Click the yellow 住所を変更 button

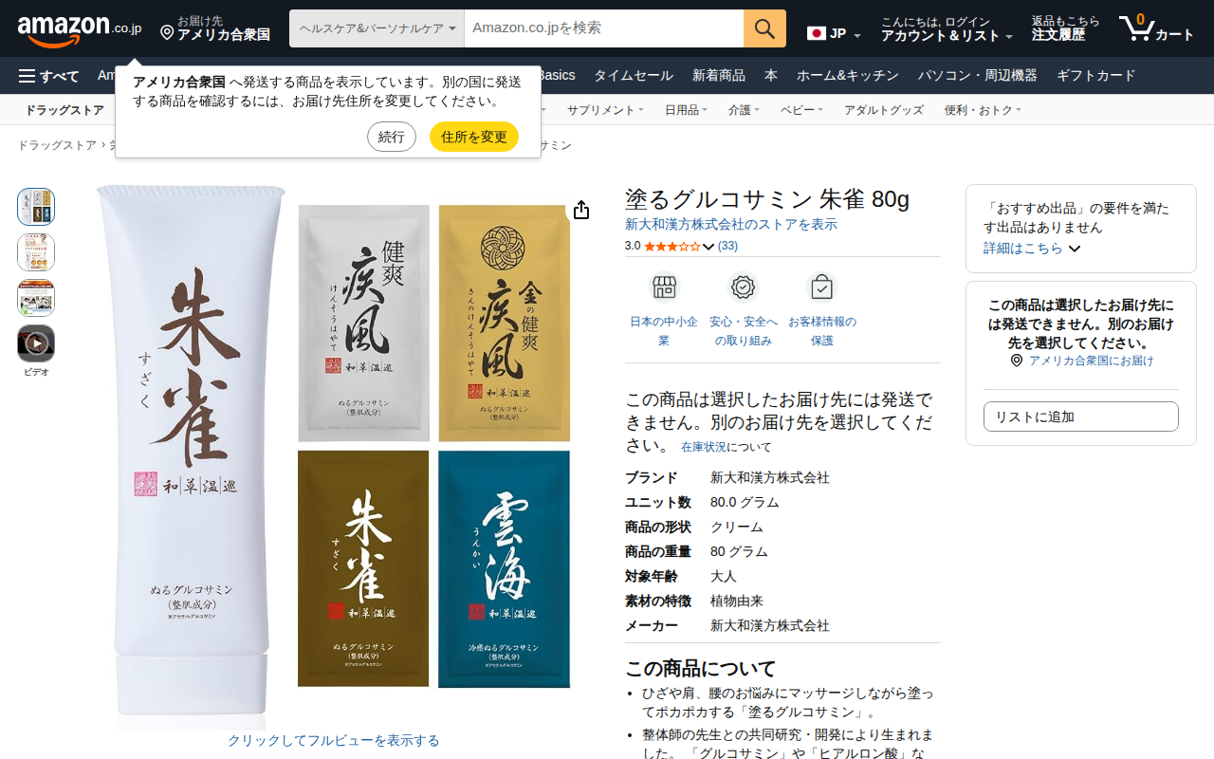pyautogui.click(x=474, y=137)
